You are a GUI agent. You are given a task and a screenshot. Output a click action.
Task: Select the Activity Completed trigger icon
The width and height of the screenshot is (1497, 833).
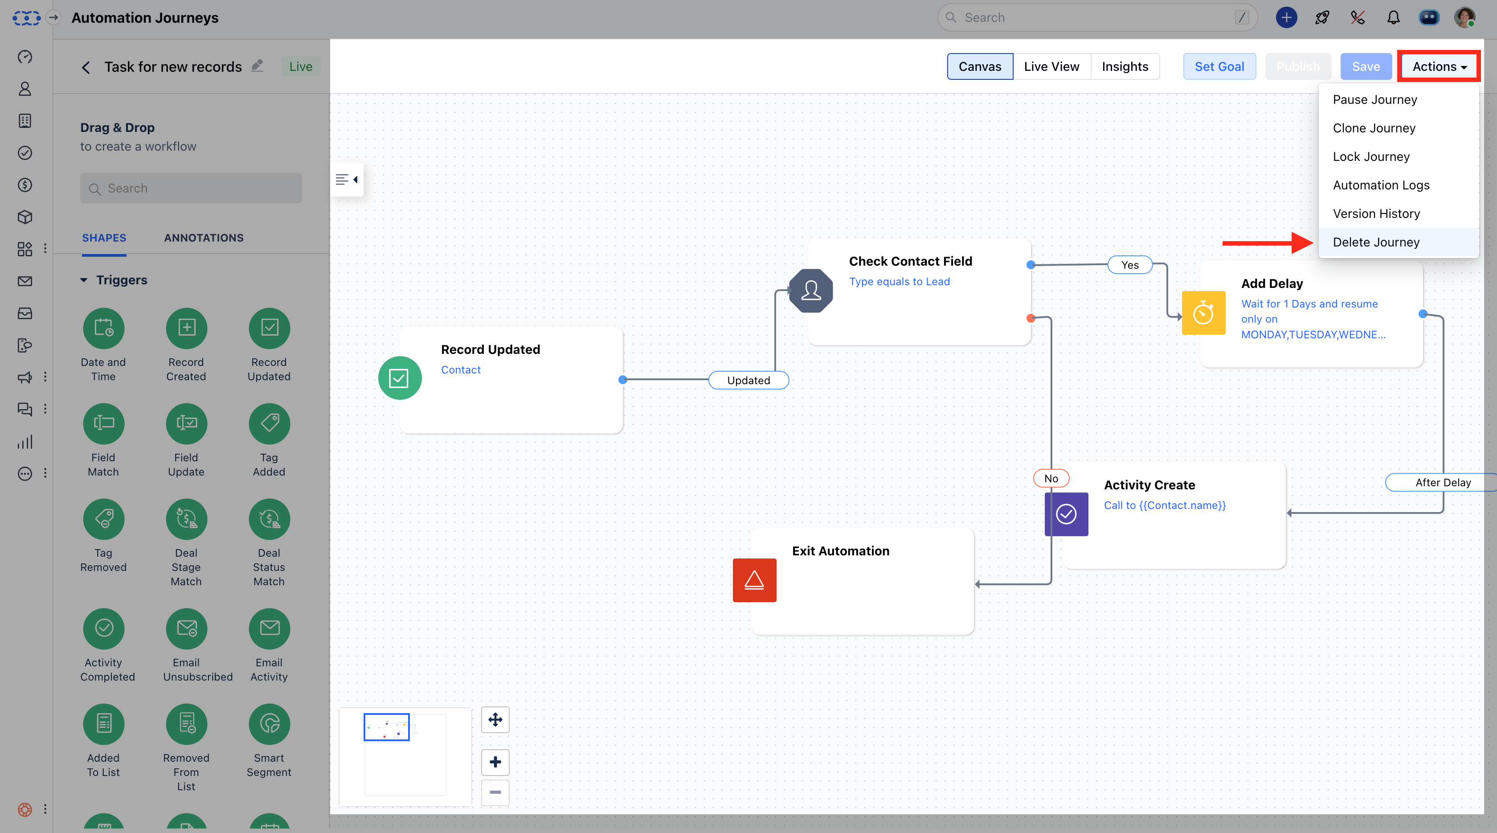103,628
